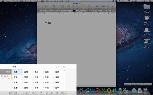Viewport: 153px width, 95px height.
Task: Click the black text color swatch
Action: tap(74, 11)
